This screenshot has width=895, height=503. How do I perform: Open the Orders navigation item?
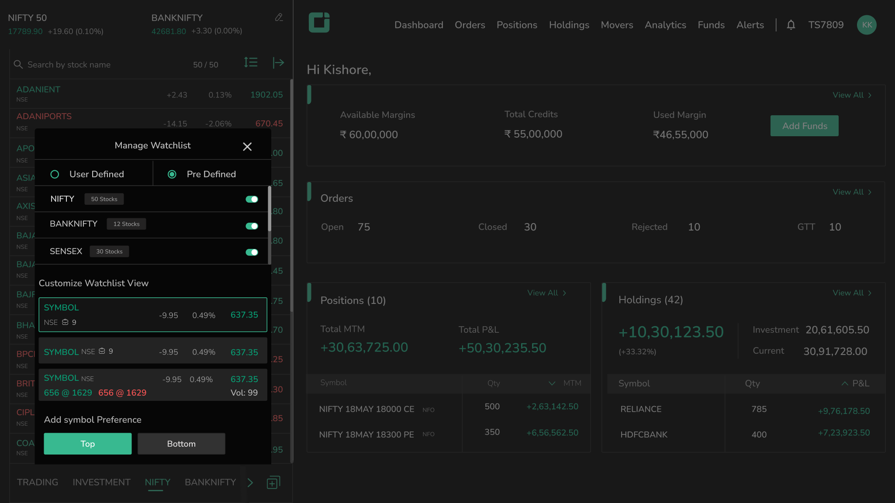[x=470, y=25]
